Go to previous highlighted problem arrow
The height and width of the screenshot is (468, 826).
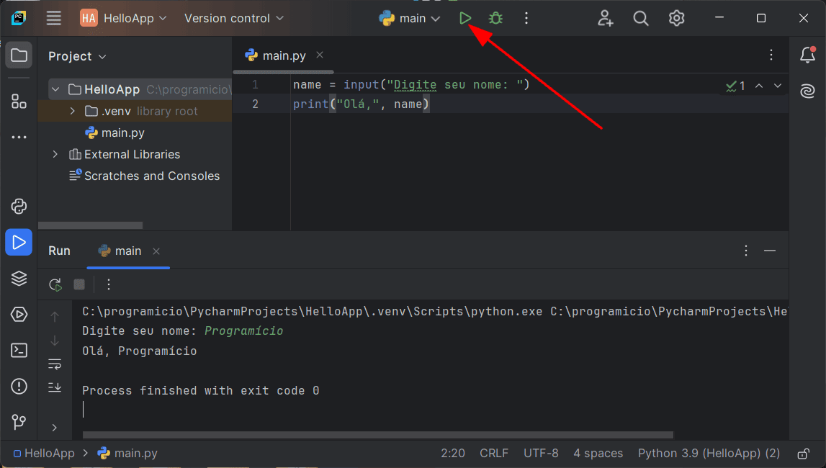point(759,86)
